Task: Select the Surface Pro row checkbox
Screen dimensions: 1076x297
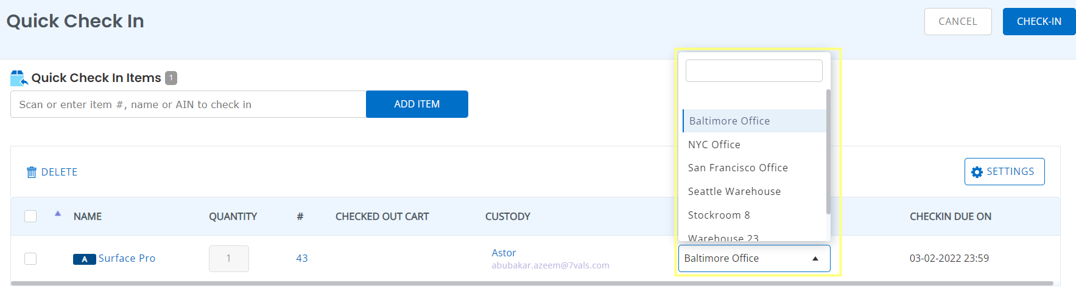Action: tap(30, 259)
